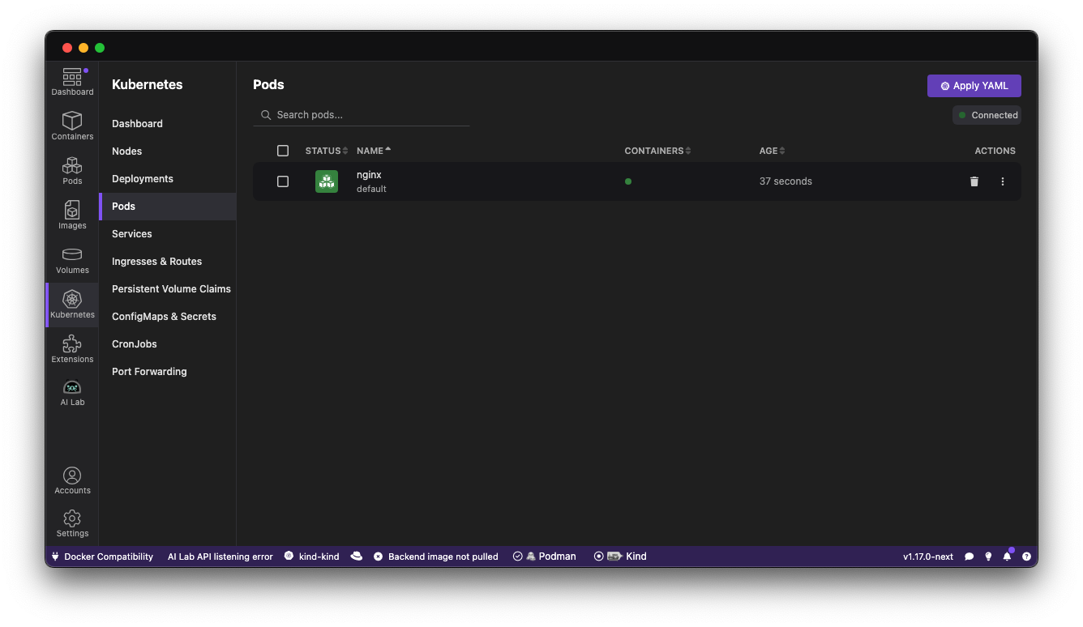The width and height of the screenshot is (1083, 627).
Task: Sort pods by the STATUS column
Action: (x=325, y=151)
